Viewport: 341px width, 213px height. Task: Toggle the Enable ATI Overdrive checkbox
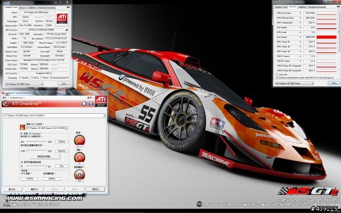tap(21, 134)
